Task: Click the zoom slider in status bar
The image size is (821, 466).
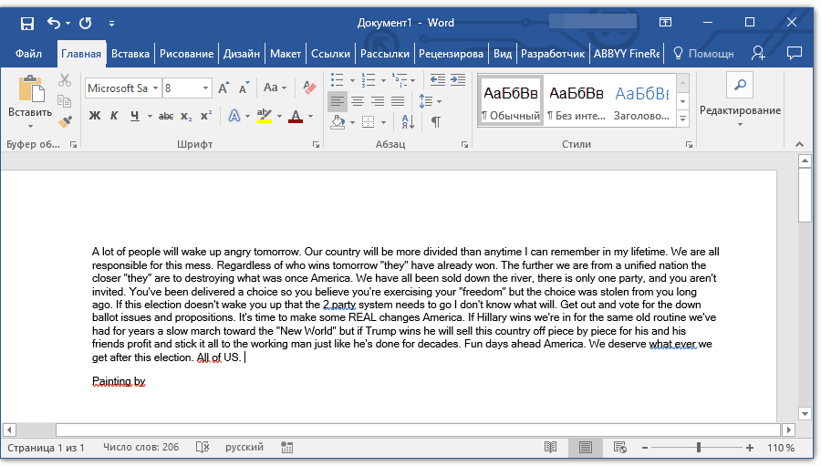Action: pyautogui.click(x=699, y=448)
